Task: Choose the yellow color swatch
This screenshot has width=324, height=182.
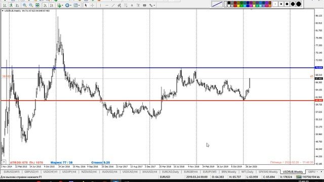Action: [238, 6]
